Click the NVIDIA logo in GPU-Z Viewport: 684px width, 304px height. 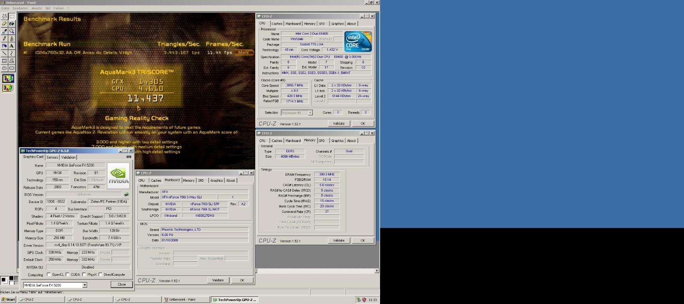[118, 175]
